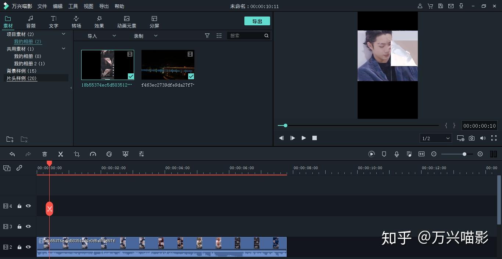Collapse the media tree side panel arrow
This screenshot has height=259, width=502.
71,88
